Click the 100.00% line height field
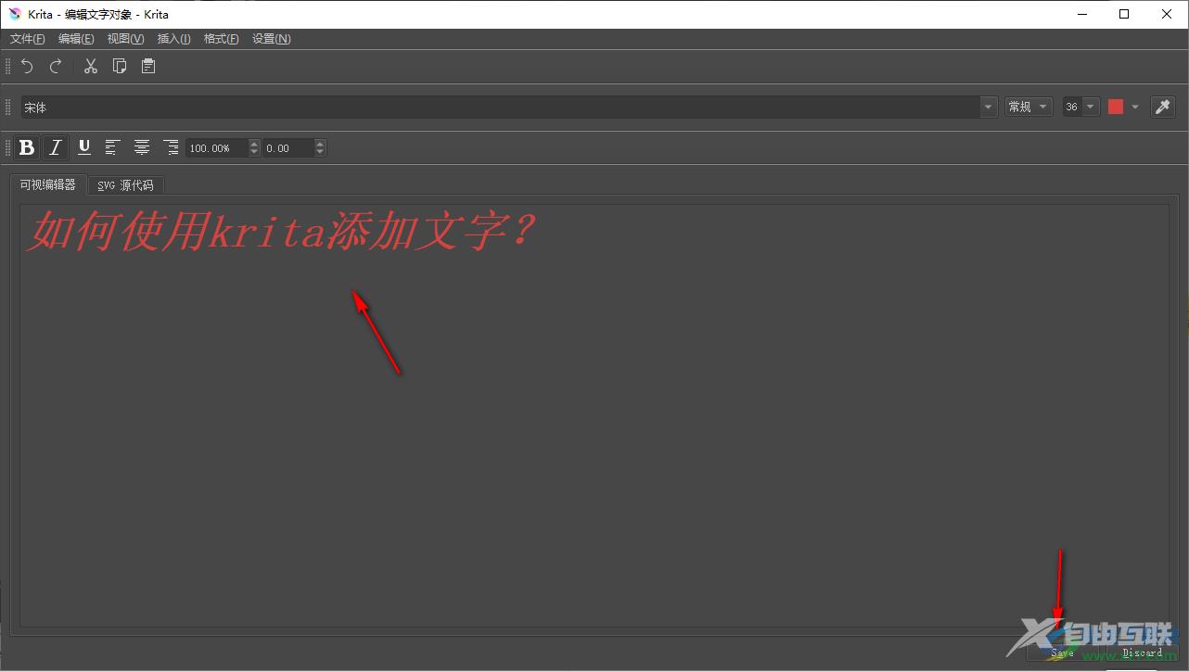 [x=217, y=148]
